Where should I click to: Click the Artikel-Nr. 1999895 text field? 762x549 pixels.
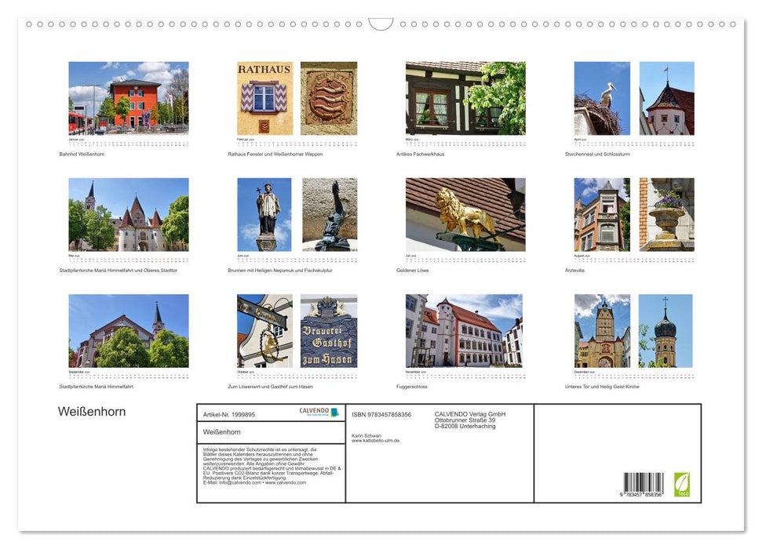(228, 415)
